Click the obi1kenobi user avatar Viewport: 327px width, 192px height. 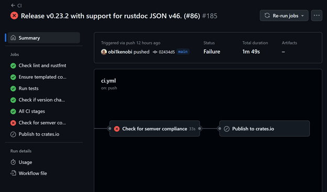click(x=104, y=52)
